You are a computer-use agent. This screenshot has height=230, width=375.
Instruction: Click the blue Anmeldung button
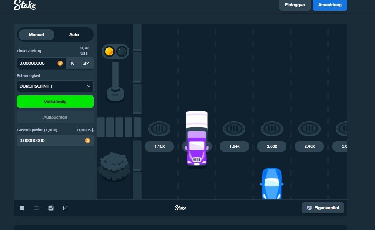pos(329,5)
